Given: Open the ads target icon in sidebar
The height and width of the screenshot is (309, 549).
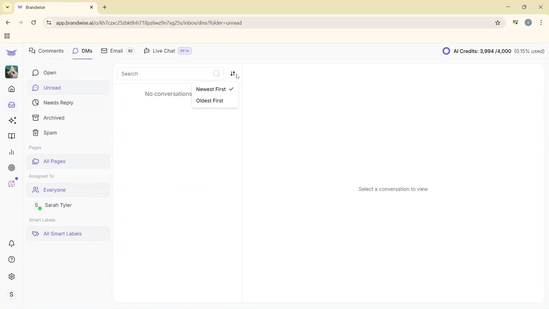Looking at the screenshot, I should tap(11, 168).
